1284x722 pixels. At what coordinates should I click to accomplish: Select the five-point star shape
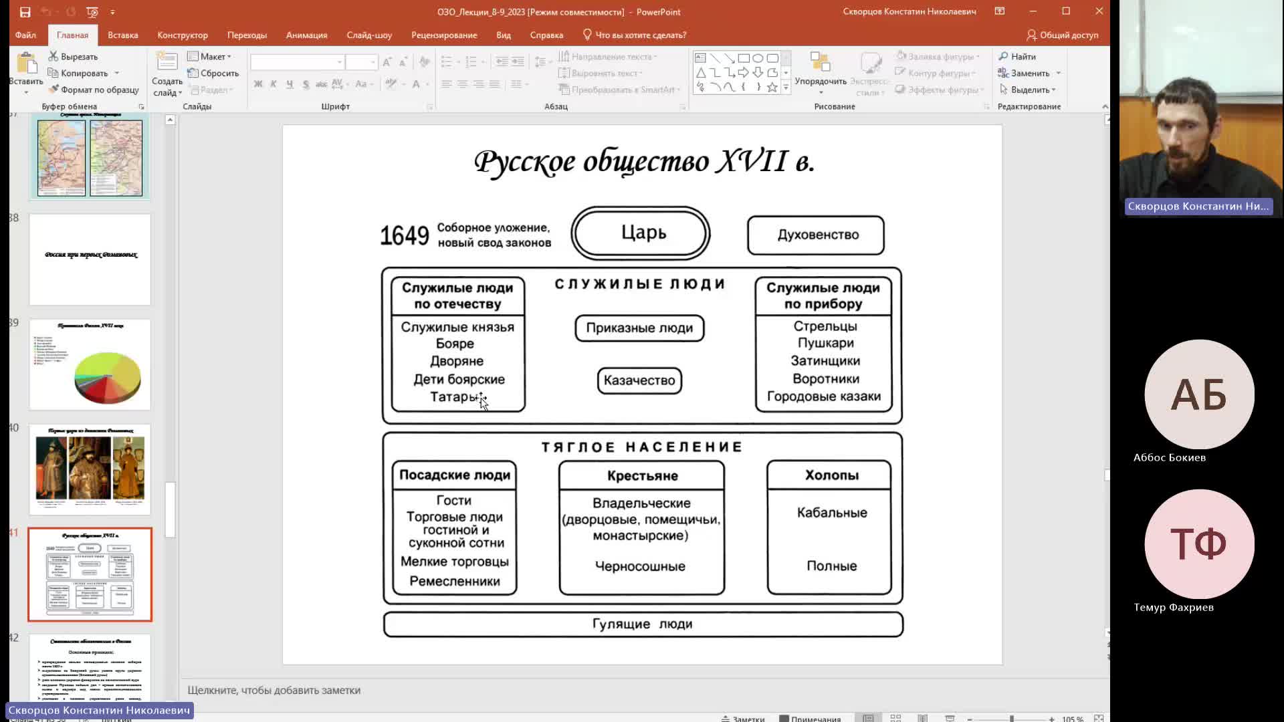[x=772, y=87]
